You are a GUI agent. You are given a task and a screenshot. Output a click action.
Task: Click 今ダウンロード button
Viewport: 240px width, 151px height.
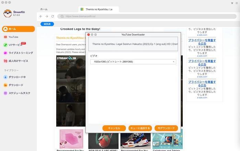pyautogui.click(x=166, y=128)
